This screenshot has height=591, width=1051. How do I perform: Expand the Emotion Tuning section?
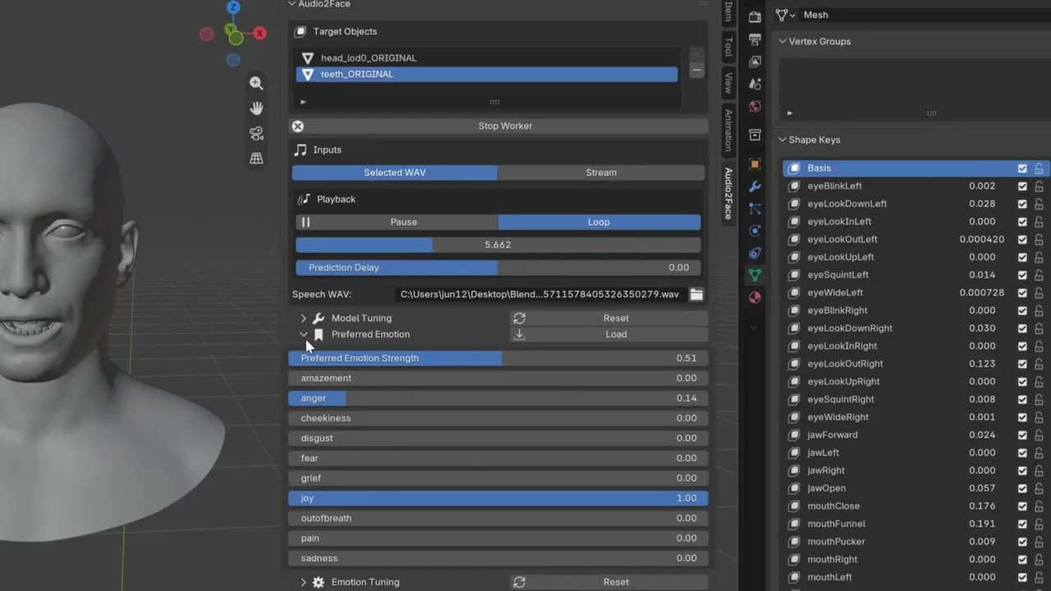coord(303,582)
